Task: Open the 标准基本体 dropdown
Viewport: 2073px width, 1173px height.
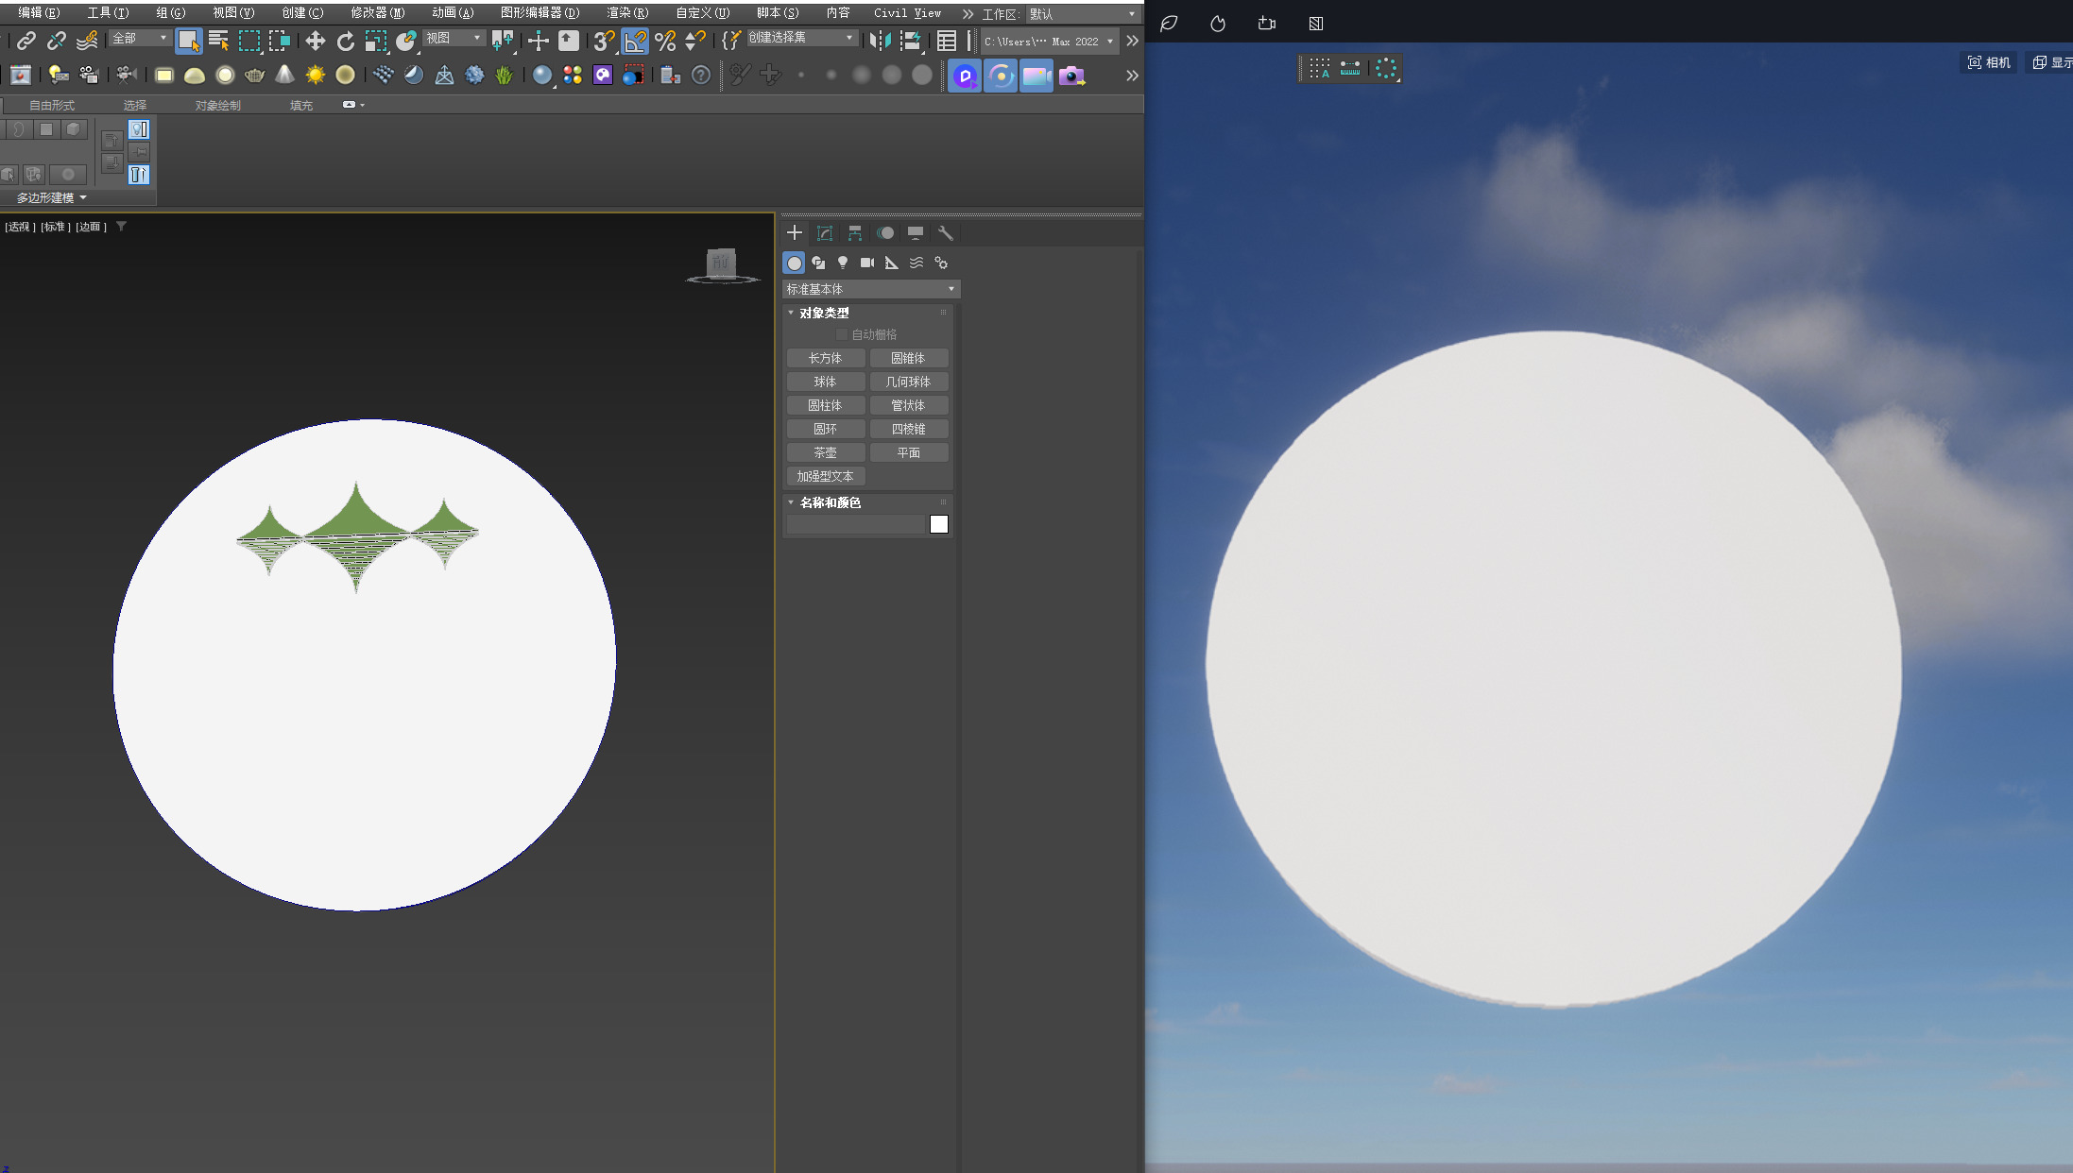Action: point(870,289)
